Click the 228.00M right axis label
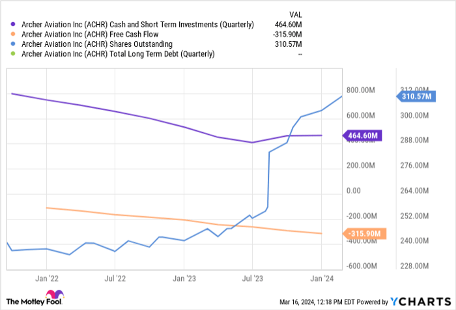Viewport: 456px width, 310px height. point(414,266)
